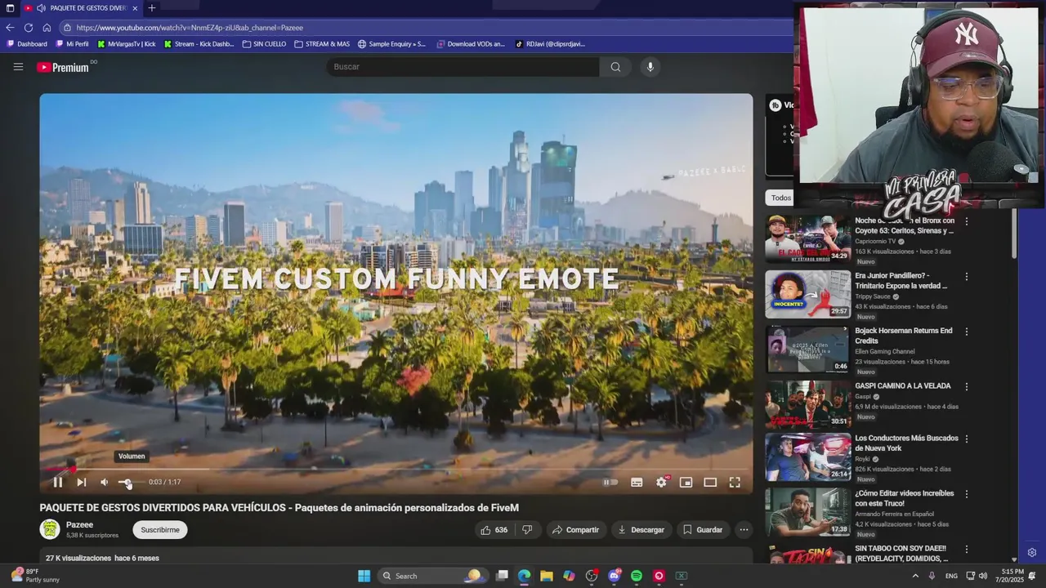Open the player settings gear

point(661,483)
